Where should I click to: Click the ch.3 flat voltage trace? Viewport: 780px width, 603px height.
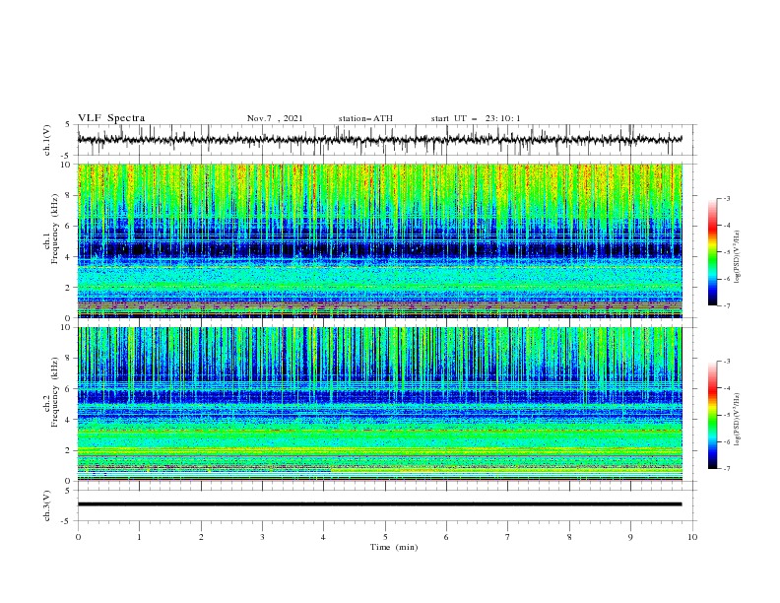pos(379,504)
